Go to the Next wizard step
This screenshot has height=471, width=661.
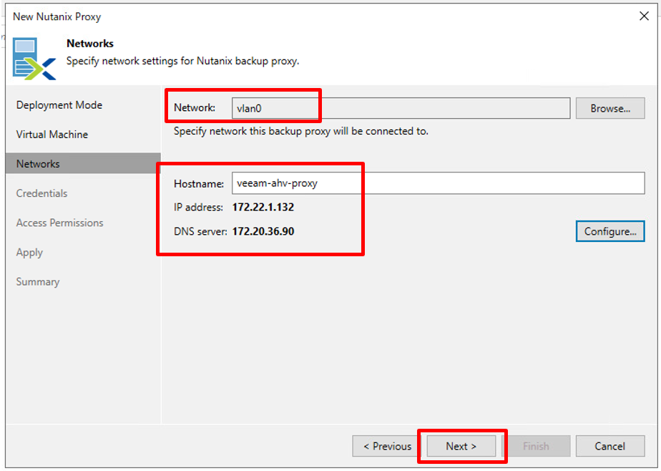tap(461, 446)
